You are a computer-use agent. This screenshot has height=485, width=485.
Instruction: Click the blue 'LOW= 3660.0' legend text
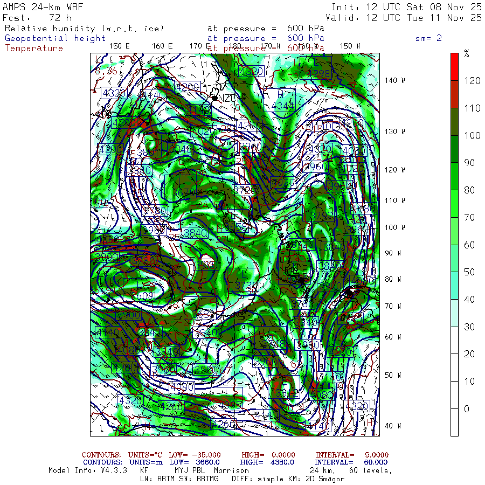(x=195, y=462)
